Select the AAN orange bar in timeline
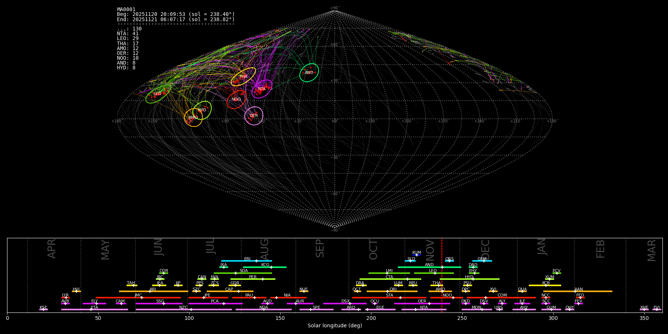This screenshot has width=668, height=334. tap(578, 291)
